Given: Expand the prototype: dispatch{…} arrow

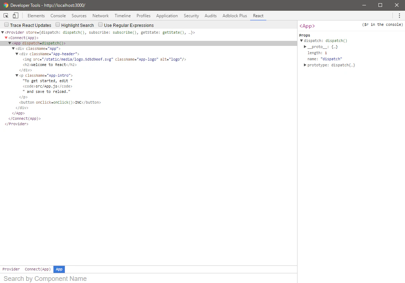Looking at the screenshot, I should coord(305,65).
